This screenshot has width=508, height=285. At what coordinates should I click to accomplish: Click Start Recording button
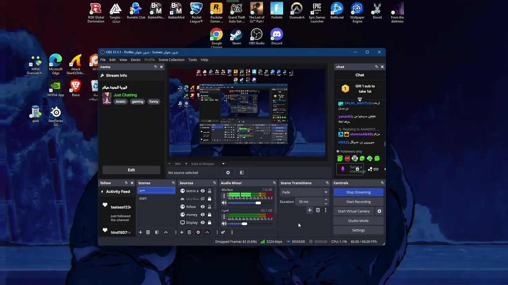pyautogui.click(x=358, y=202)
